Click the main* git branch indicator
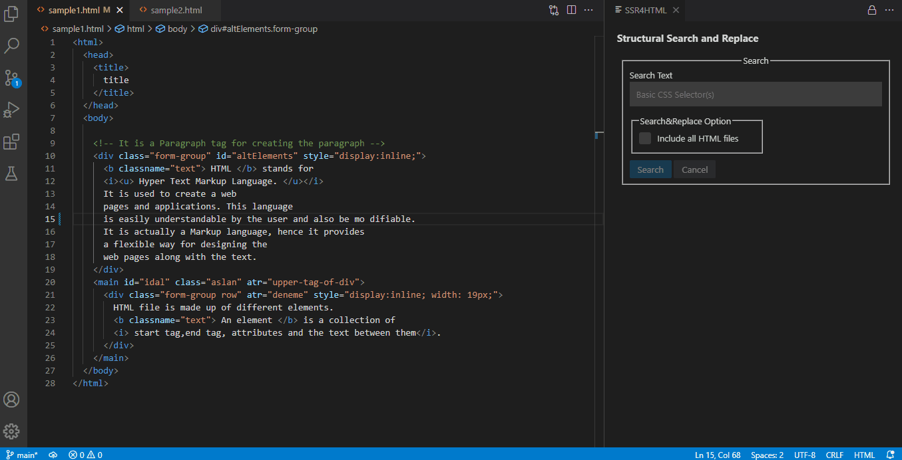 coord(23,455)
